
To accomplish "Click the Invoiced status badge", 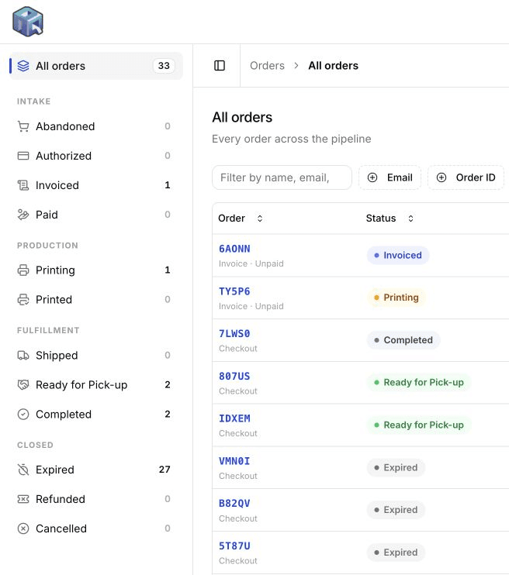I will [x=398, y=255].
